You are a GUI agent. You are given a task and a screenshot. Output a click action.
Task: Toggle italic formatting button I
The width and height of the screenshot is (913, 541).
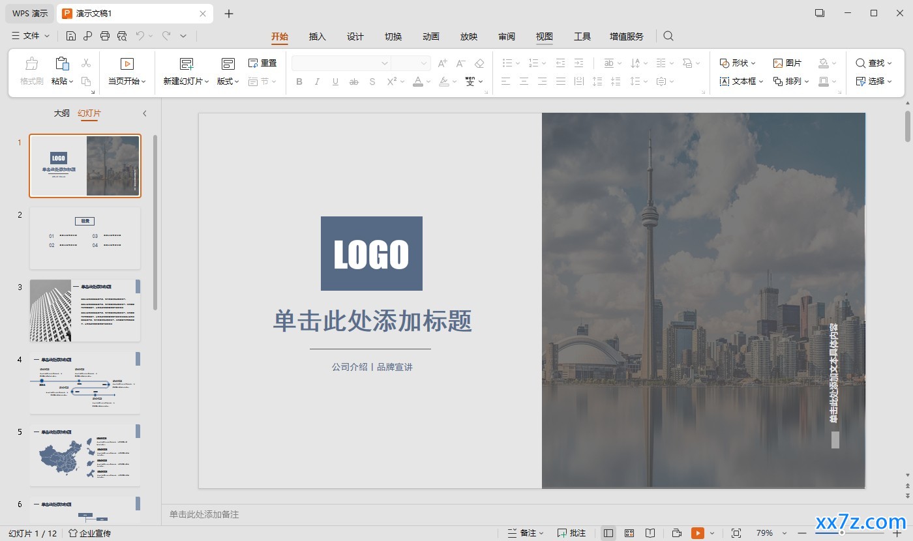(317, 81)
